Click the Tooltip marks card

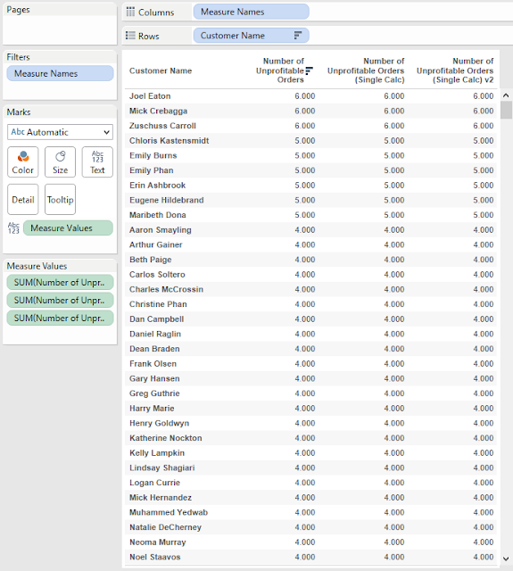click(60, 199)
